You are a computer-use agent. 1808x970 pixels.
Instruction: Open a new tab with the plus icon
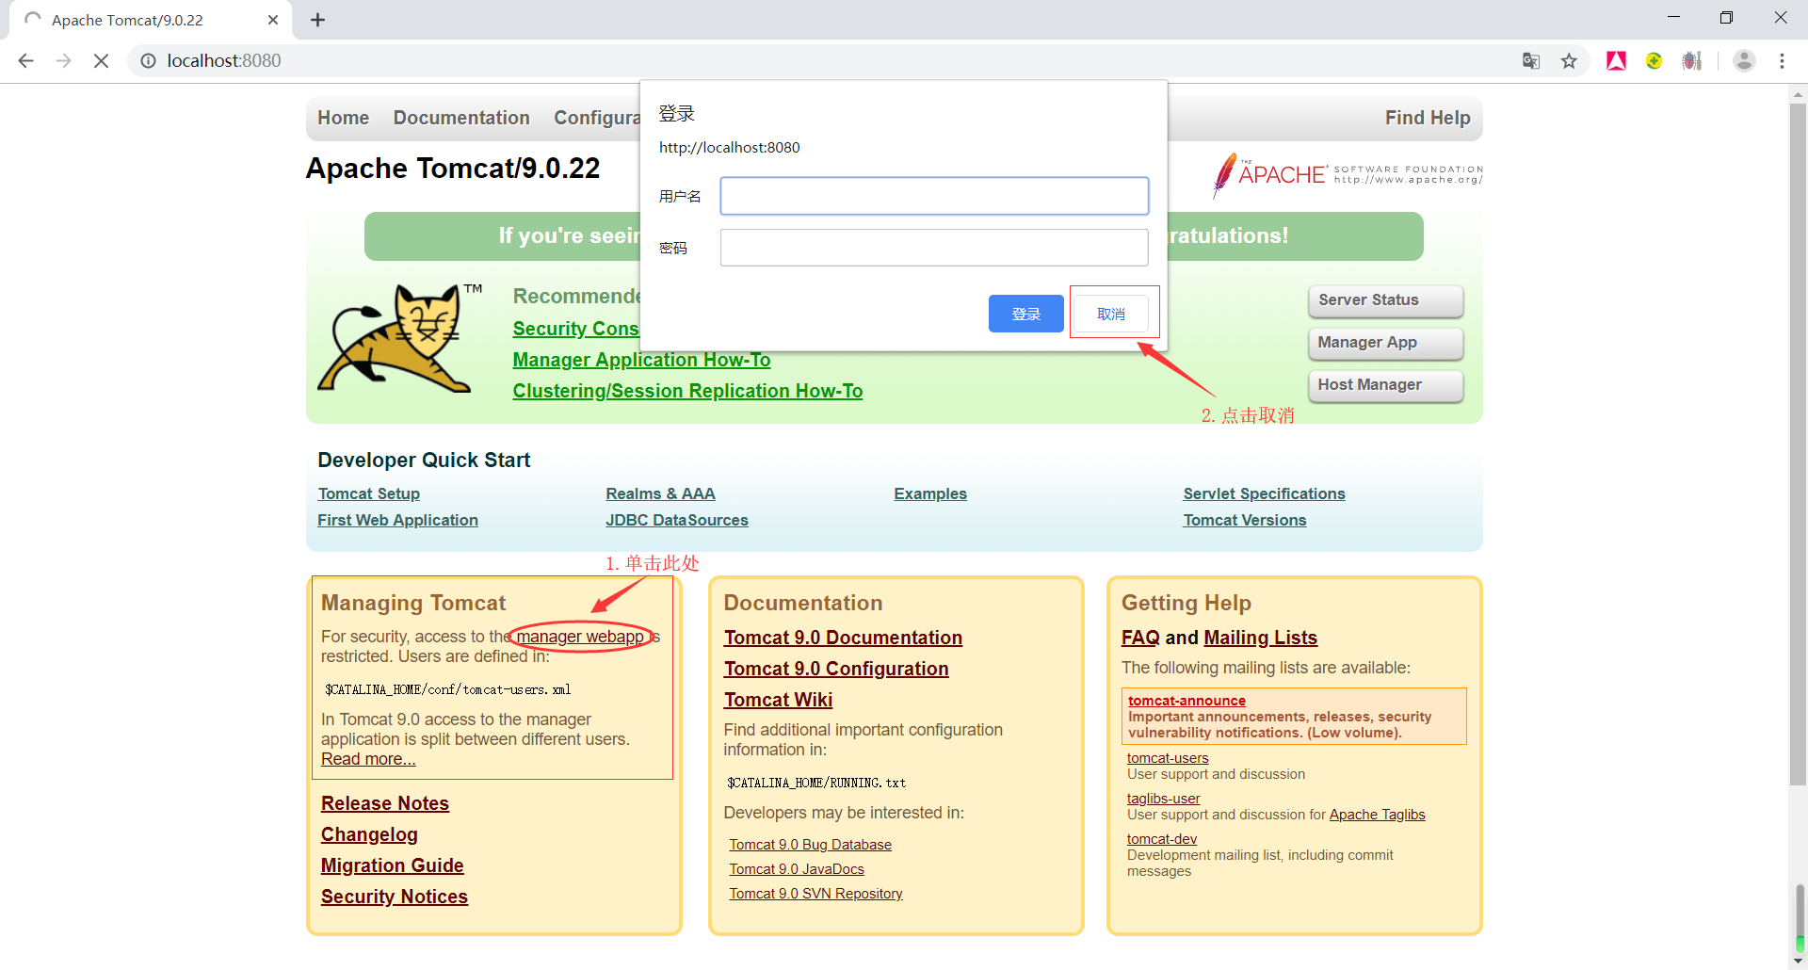click(318, 20)
